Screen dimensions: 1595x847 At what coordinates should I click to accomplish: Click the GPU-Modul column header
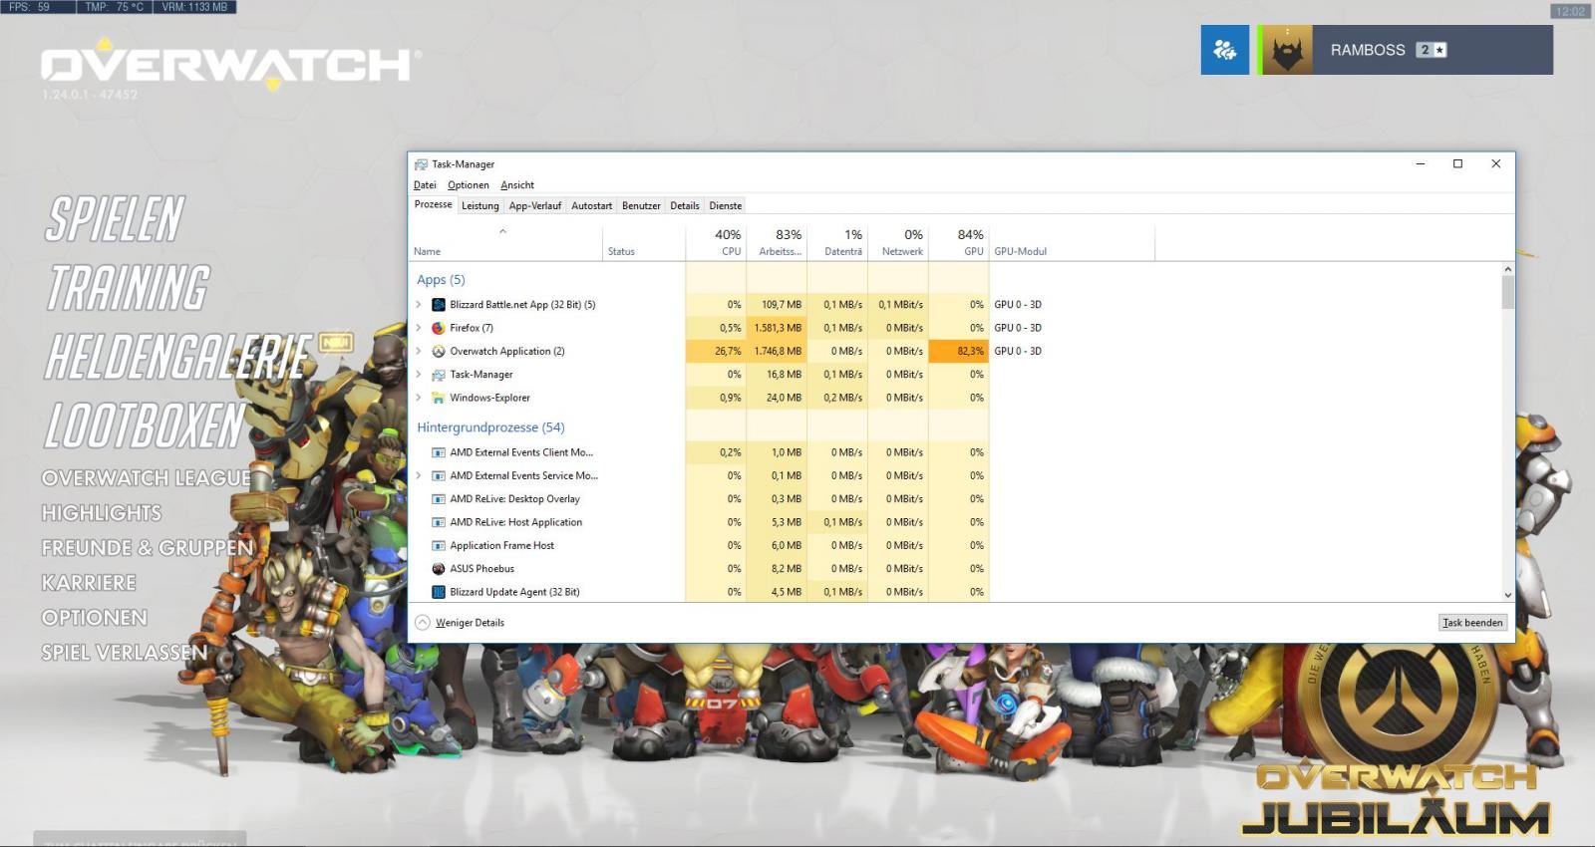(x=1072, y=243)
